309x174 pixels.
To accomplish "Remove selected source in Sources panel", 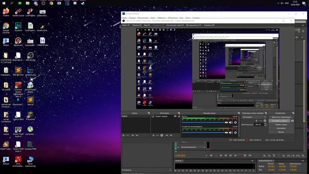I will [x=157, y=135].
